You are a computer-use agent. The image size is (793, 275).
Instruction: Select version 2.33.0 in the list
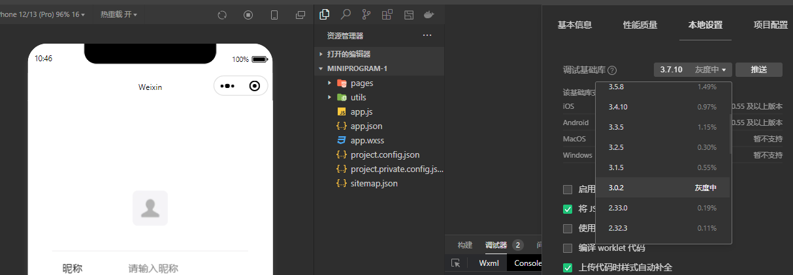(x=662, y=208)
